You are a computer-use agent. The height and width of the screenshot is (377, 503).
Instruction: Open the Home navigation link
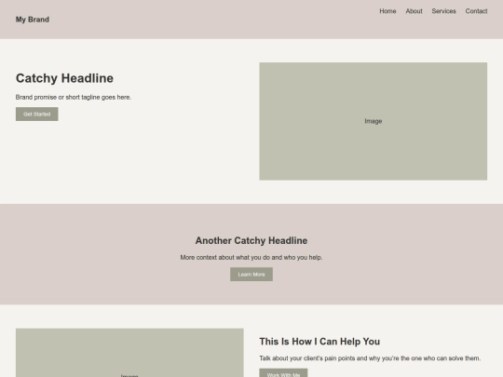(x=387, y=11)
